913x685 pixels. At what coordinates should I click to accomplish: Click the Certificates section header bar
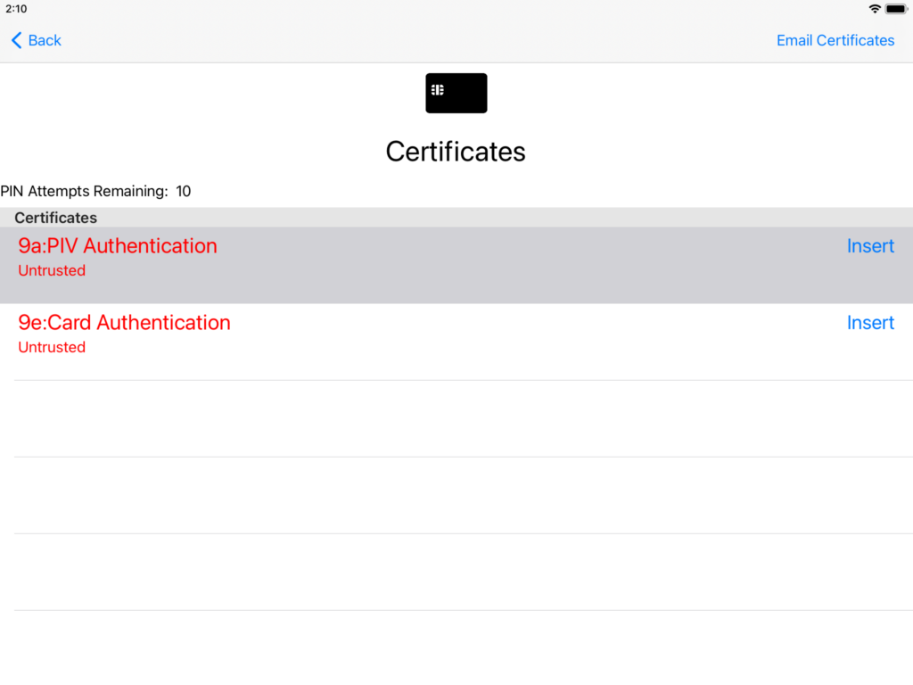[456, 218]
